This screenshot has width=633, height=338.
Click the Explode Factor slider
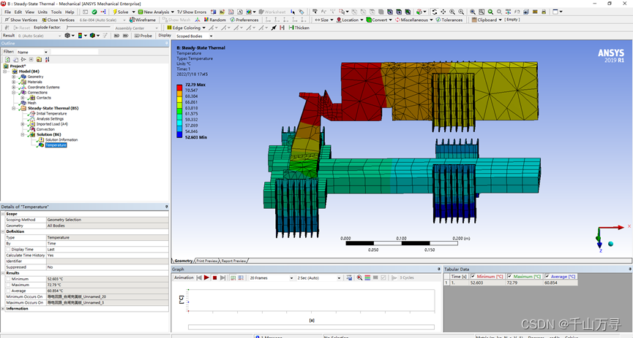click(x=88, y=28)
